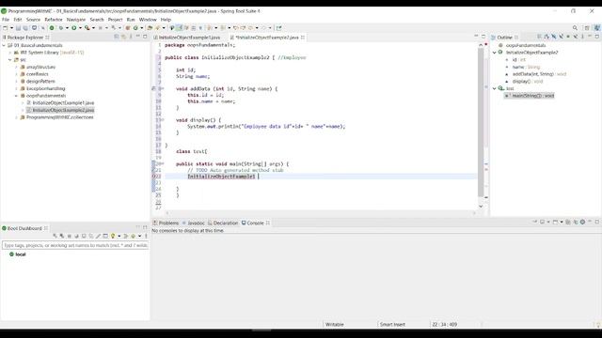Click the lightbulb icon in Boot Dashboard toolbar

pyautogui.click(x=113, y=236)
